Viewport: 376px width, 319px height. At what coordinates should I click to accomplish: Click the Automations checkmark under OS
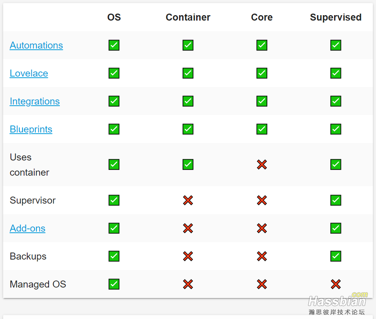coord(114,45)
